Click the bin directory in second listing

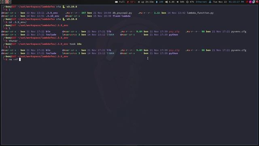48,50
